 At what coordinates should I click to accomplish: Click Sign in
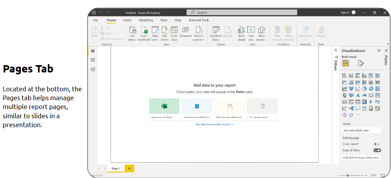point(345,12)
